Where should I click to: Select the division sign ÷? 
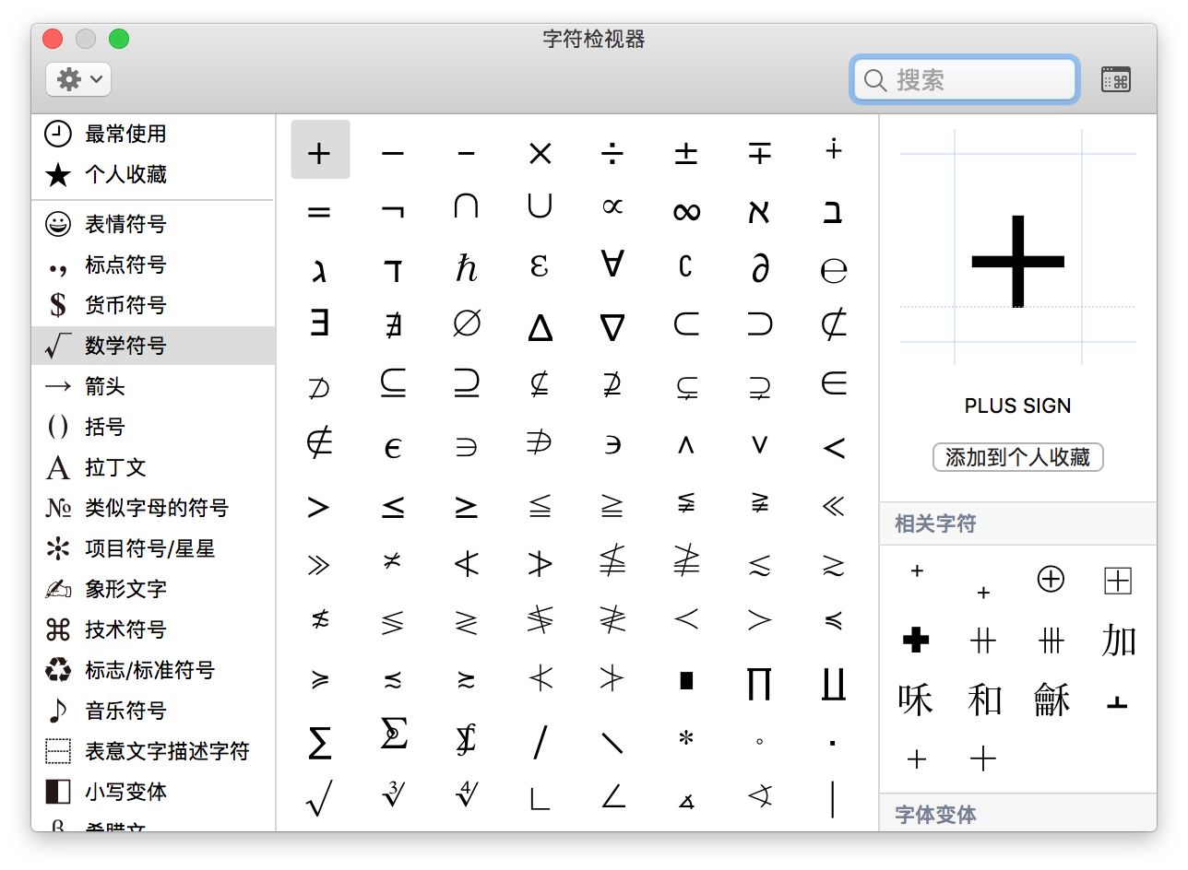tap(612, 152)
